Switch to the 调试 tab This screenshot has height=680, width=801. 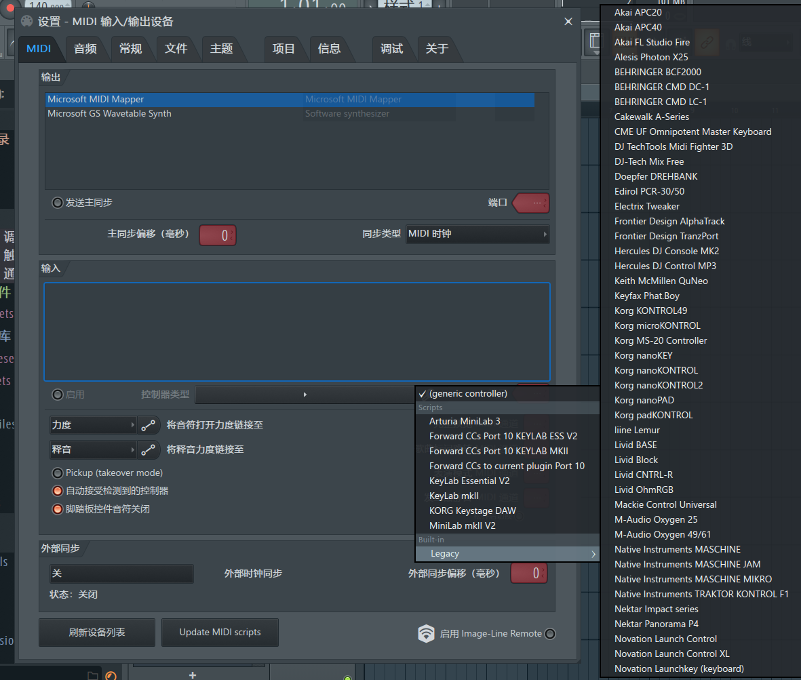point(392,49)
